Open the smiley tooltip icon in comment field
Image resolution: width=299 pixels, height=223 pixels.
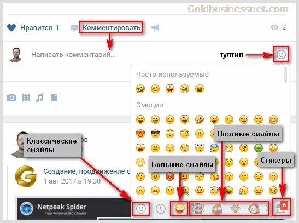[x=281, y=54]
